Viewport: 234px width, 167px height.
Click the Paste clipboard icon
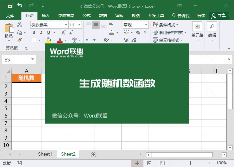pyautogui.click(x=9, y=29)
